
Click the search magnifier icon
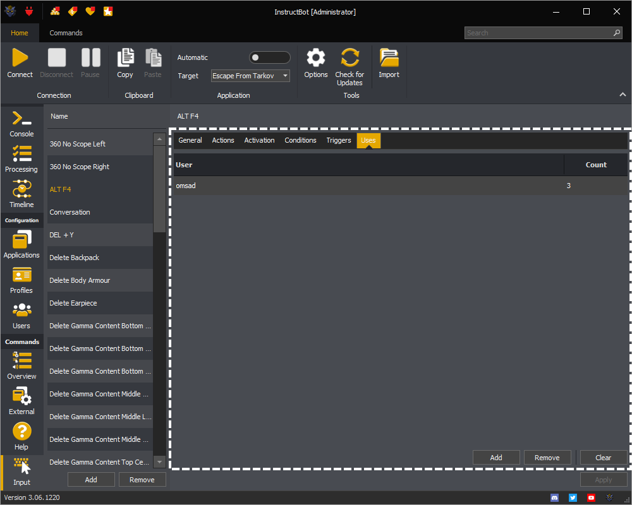point(617,33)
